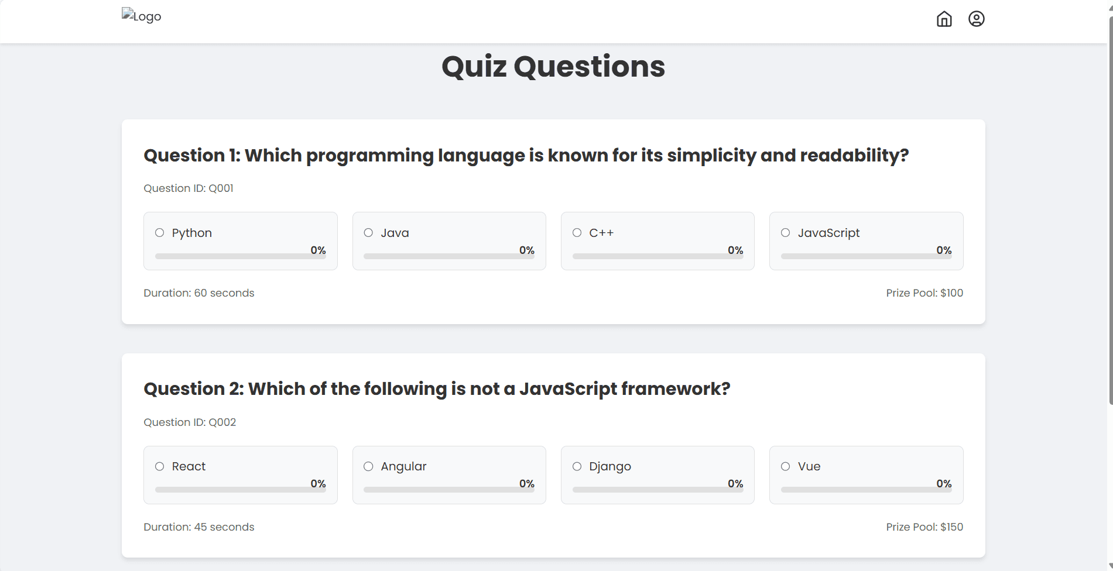Image resolution: width=1113 pixels, height=571 pixels.
Task: Select the Java radio button
Action: [x=368, y=233]
